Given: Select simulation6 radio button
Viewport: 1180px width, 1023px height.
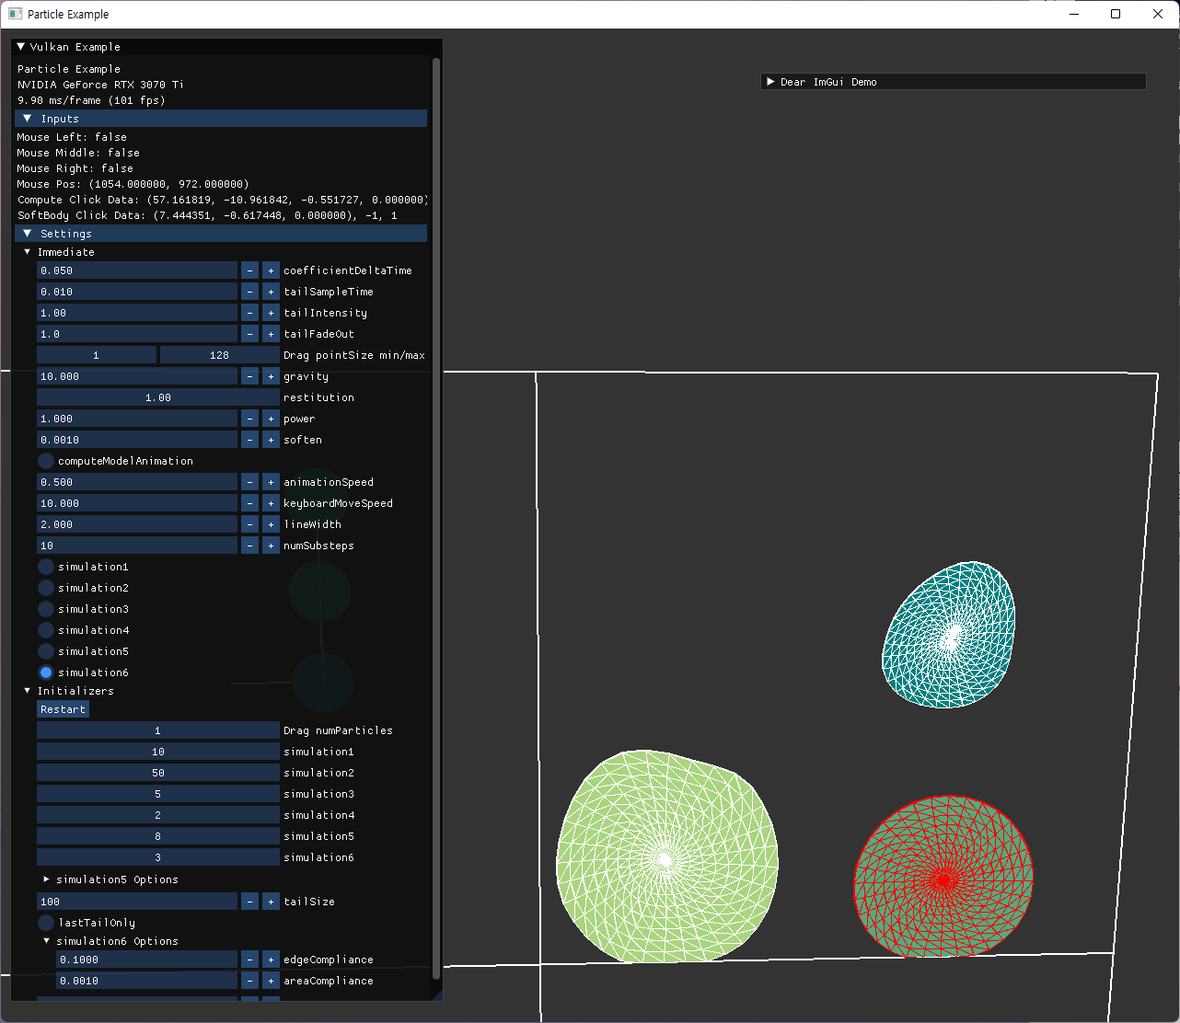Looking at the screenshot, I should (46, 672).
